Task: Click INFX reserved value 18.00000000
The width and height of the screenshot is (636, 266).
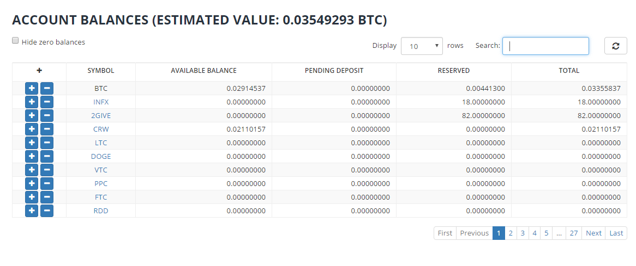Action: click(x=483, y=102)
